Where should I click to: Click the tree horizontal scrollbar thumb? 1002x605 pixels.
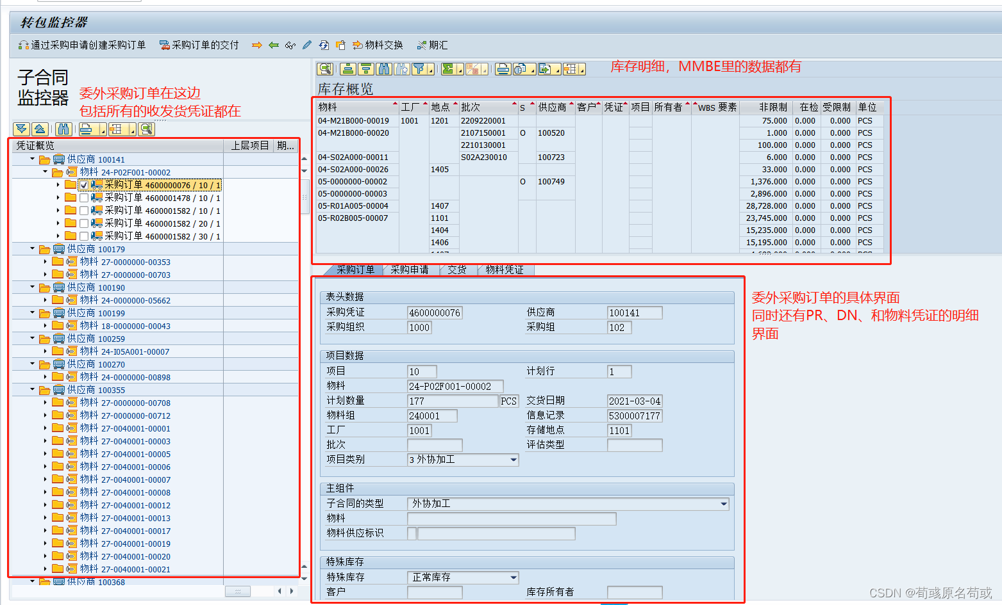pos(238,591)
